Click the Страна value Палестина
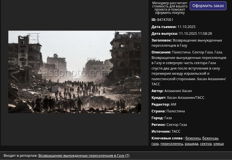Image resolution: width=232 pixels, height=160 pixels. (175, 111)
